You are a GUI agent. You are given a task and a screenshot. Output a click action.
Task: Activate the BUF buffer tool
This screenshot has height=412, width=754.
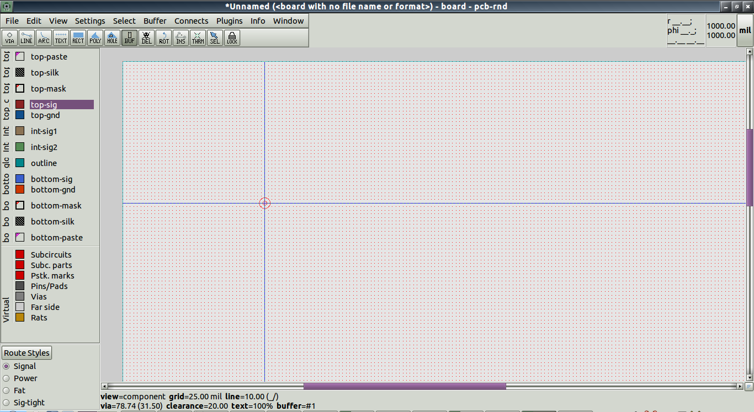tap(130, 38)
